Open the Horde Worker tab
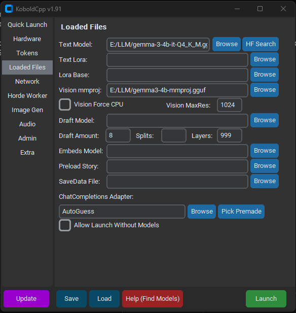The height and width of the screenshot is (313, 296). coord(27,95)
